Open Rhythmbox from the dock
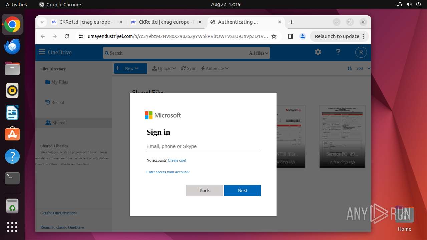427x240 pixels. [x=12, y=90]
